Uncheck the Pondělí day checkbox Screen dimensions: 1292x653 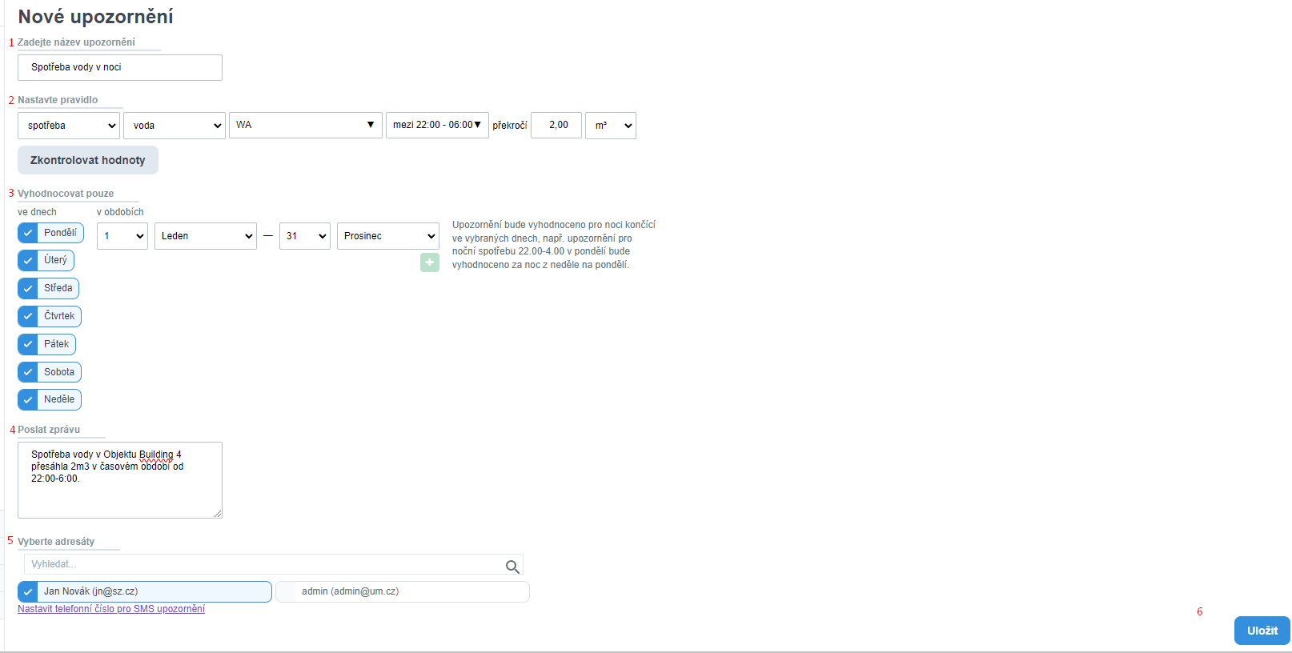point(28,233)
